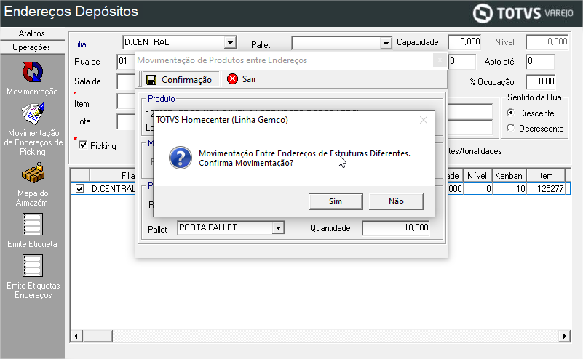
Task: Click the red Sair icon
Action: click(x=232, y=79)
